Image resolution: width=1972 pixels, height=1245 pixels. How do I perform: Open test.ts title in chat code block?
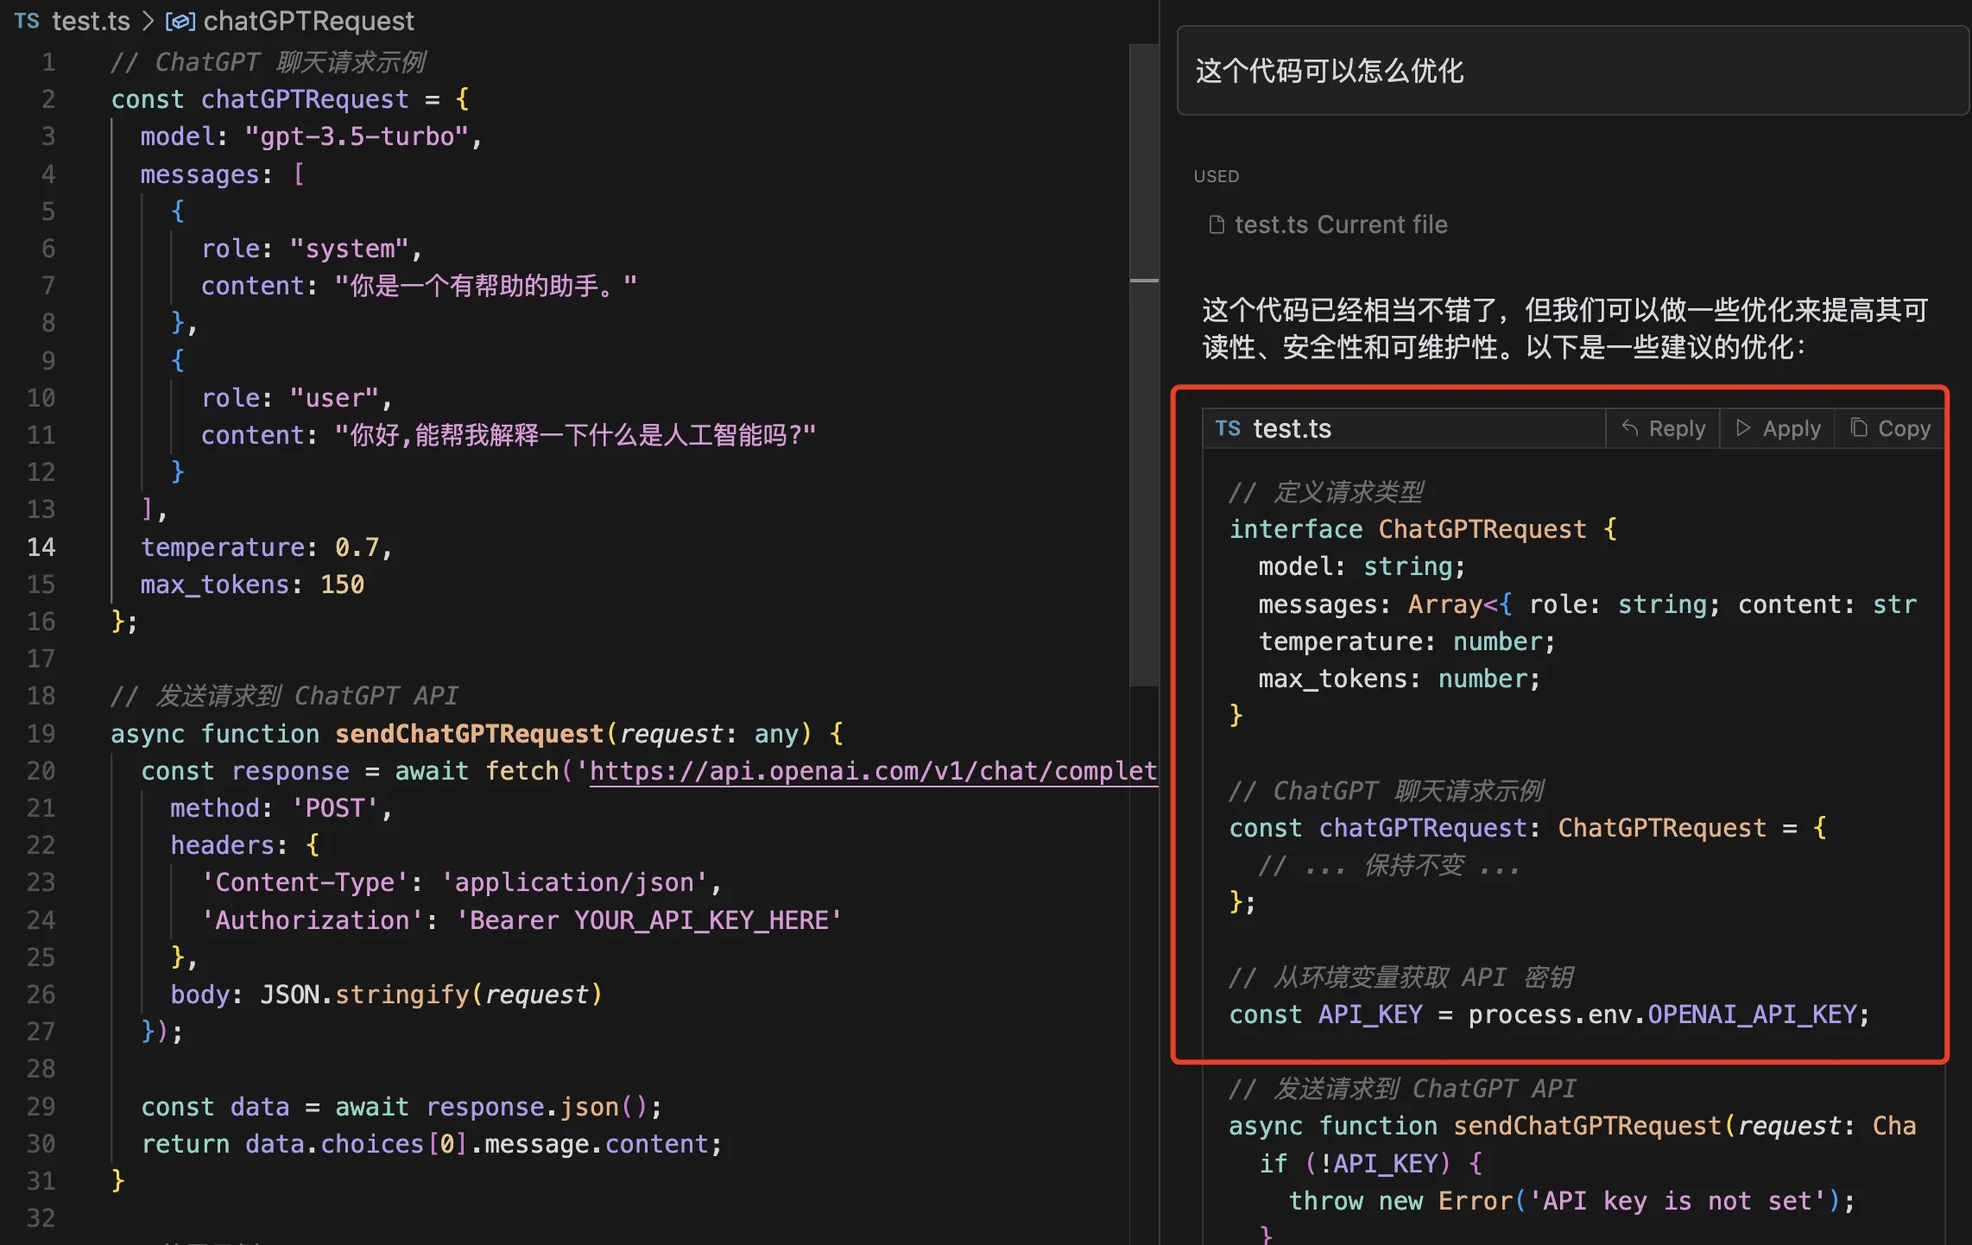pyautogui.click(x=1292, y=428)
